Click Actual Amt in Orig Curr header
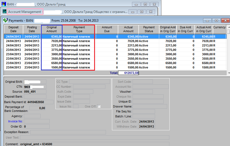This screenshot has height=146, width=230. 204,29
